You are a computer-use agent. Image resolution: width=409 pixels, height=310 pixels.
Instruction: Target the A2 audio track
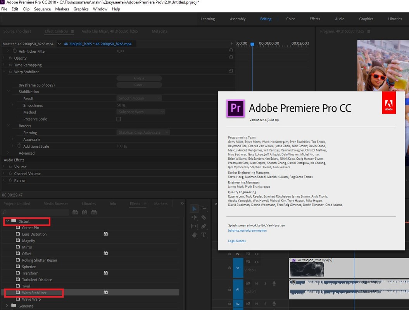pos(238,303)
